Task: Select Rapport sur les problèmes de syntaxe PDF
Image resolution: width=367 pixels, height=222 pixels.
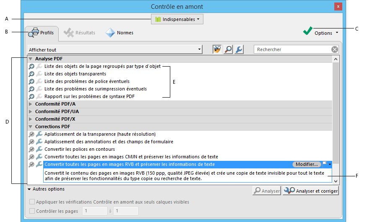Action: coord(89,96)
